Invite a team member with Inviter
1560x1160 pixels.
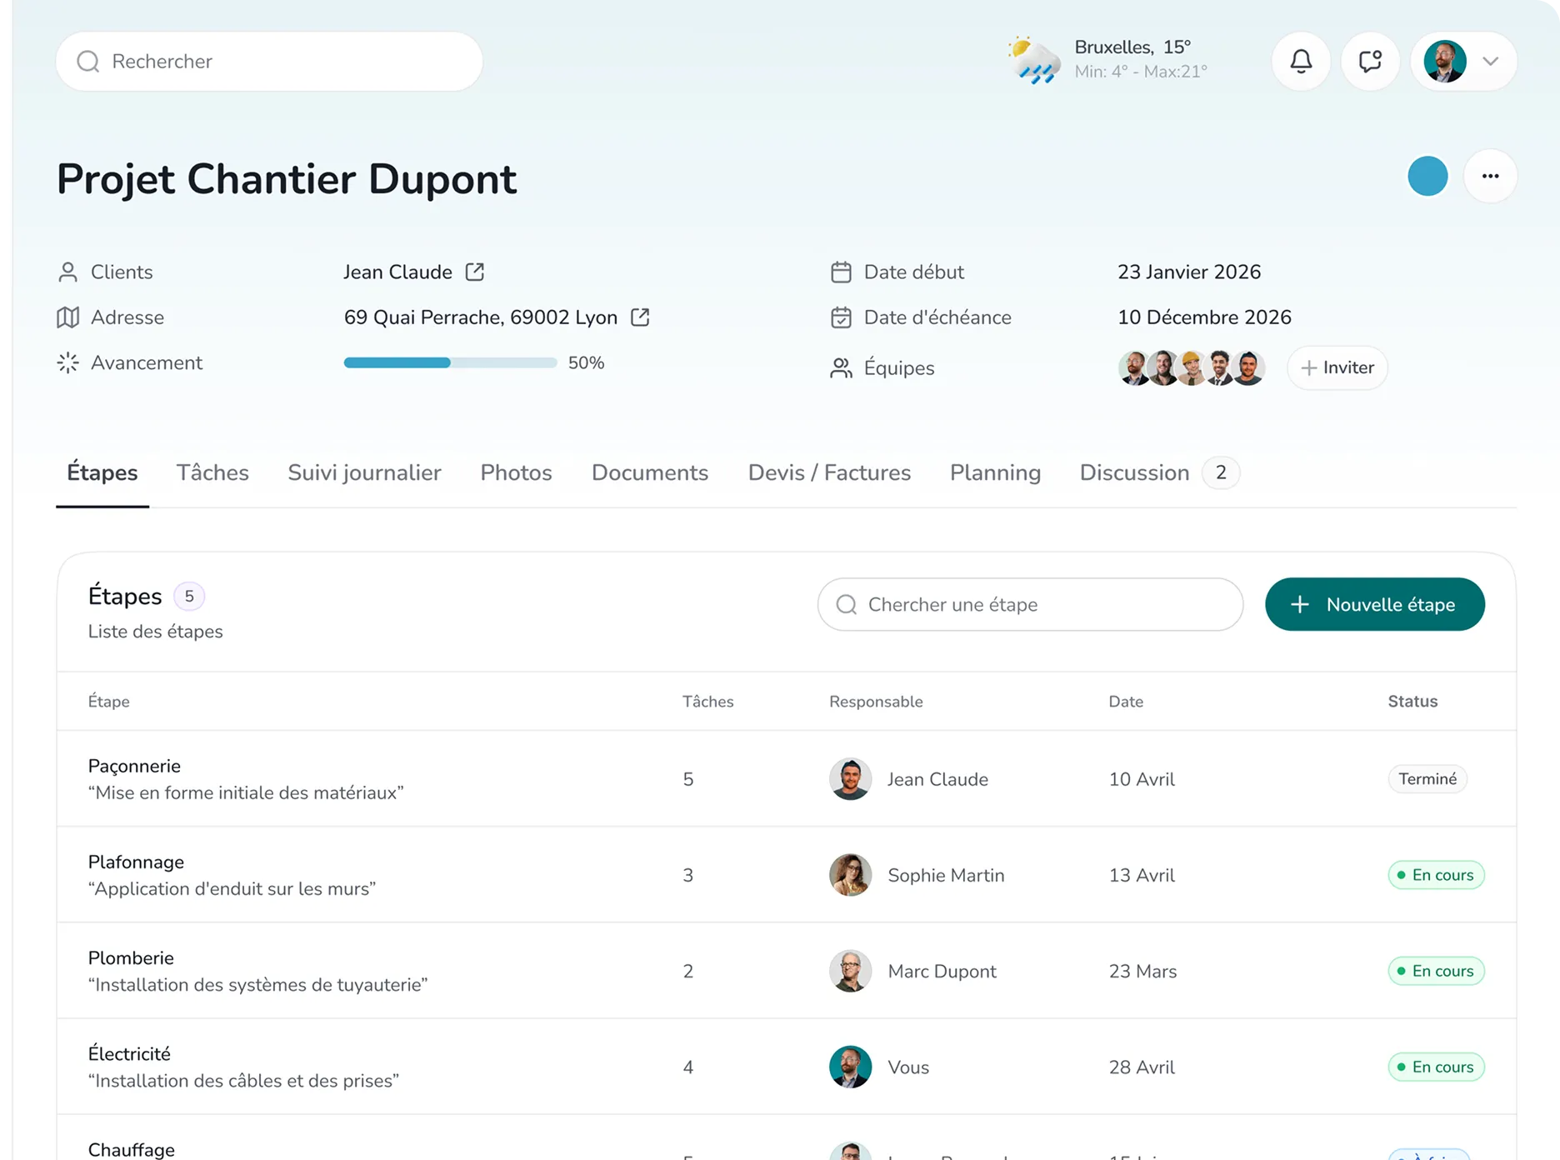click(1337, 367)
